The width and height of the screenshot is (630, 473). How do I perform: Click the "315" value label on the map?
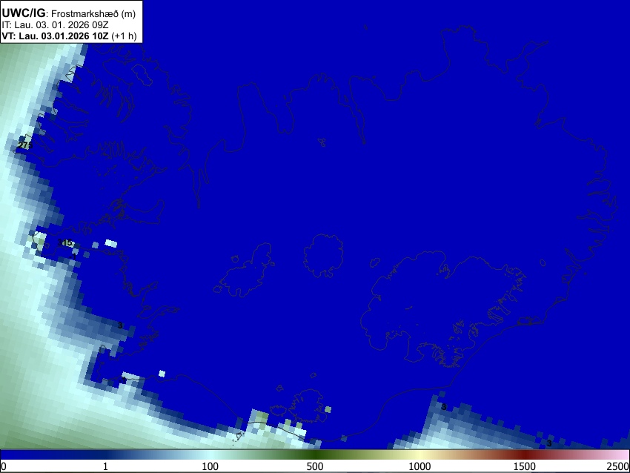point(64,242)
